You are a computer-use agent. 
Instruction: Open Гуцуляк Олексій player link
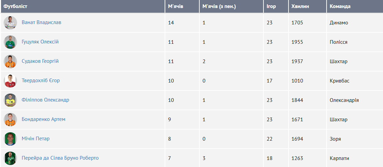(x=40, y=42)
